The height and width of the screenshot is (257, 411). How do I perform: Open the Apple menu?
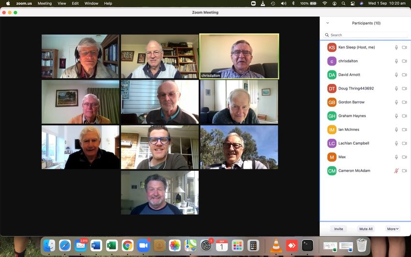pyautogui.click(x=8, y=3)
